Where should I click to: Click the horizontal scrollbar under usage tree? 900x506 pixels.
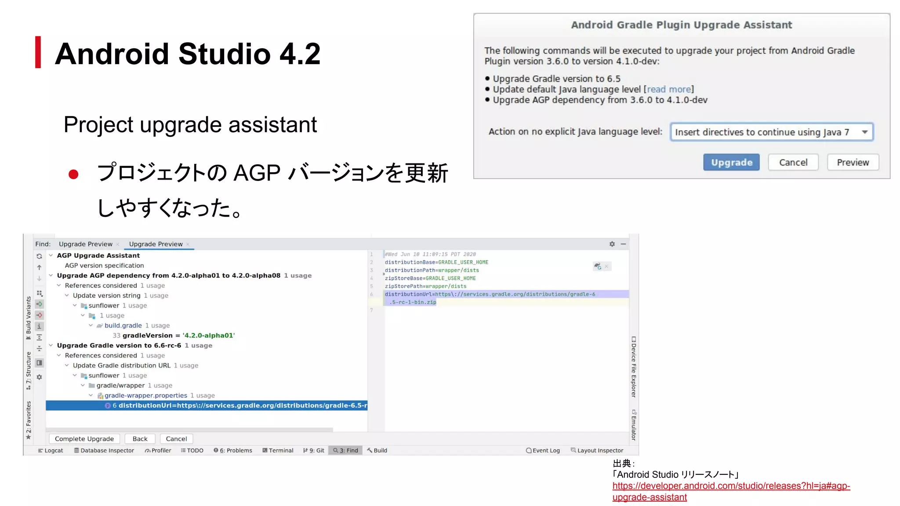click(189, 429)
